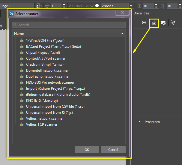Select Crestron (Simpl, *.smw) entry
This screenshot has height=165, width=182.
point(45,64)
